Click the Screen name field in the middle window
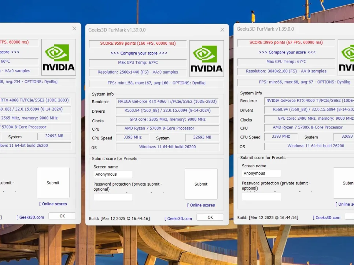 [x=113, y=175]
